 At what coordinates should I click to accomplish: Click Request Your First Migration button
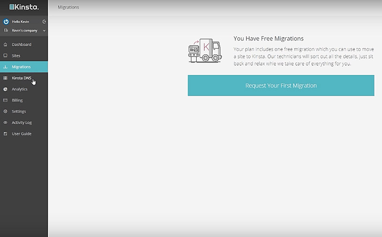(281, 86)
